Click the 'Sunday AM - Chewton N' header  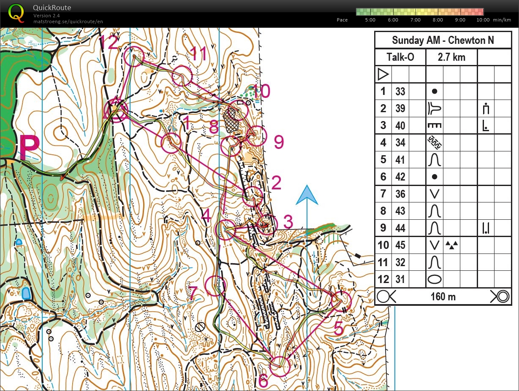click(443, 40)
